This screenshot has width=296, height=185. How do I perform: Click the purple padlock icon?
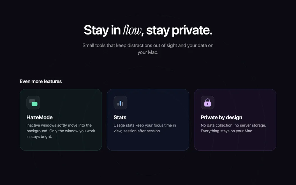tap(207, 103)
